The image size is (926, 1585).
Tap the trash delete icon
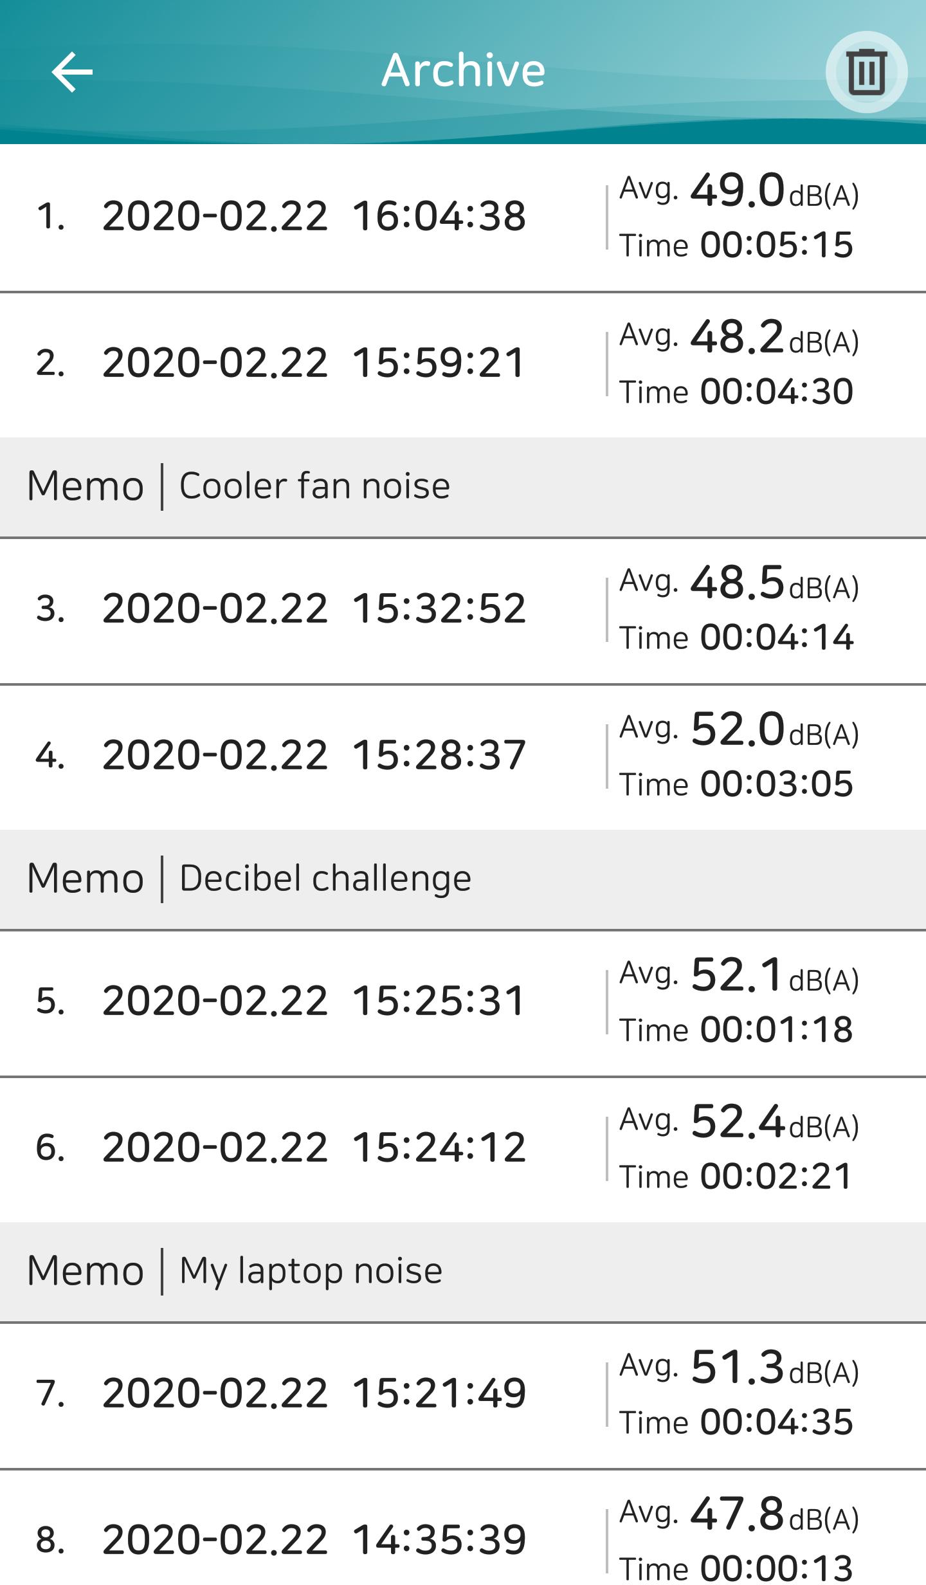coord(866,72)
